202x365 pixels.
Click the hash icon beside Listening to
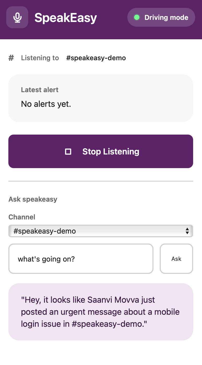[11, 58]
